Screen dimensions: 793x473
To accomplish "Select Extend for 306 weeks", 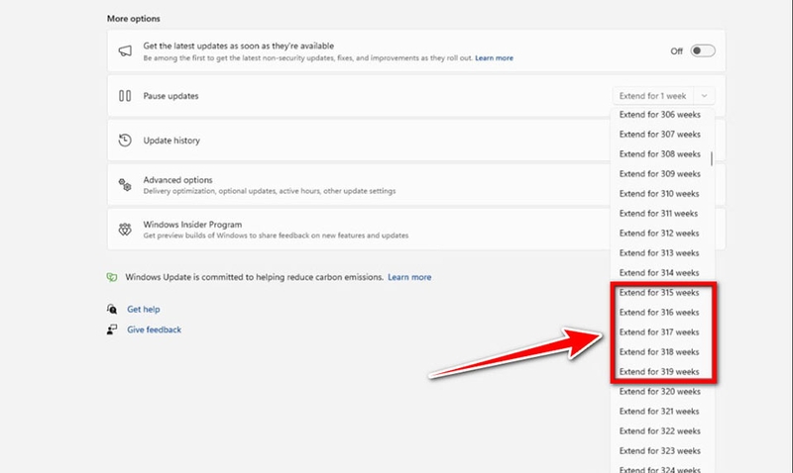I will [660, 115].
